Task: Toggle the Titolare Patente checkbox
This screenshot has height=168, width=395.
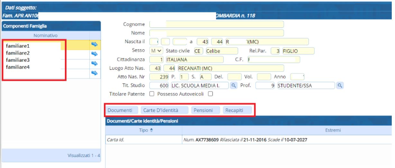Action: pos(151,94)
